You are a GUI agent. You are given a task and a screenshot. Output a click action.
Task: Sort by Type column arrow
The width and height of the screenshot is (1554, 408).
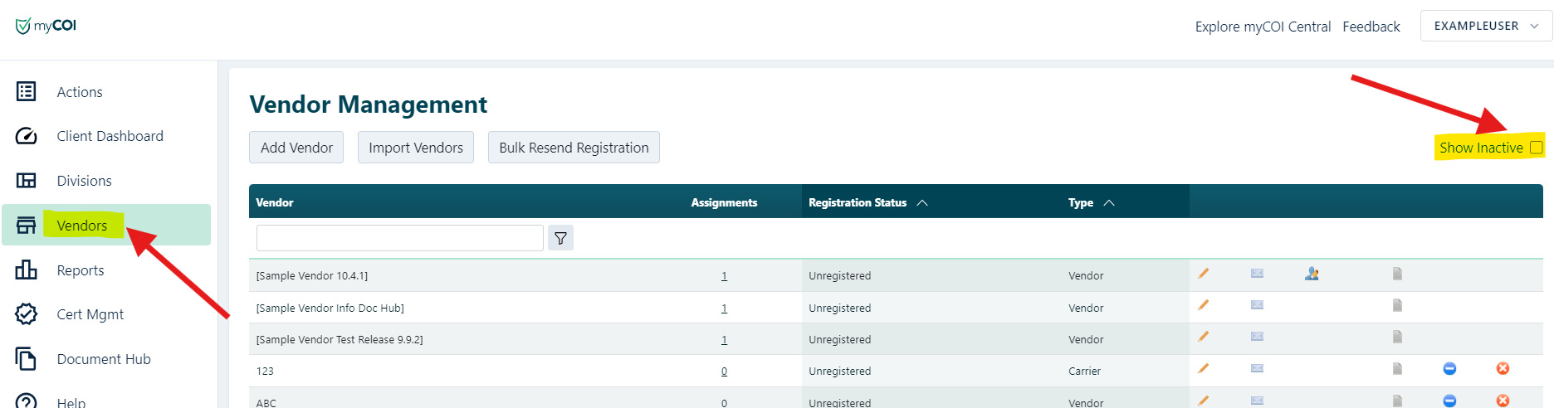1109,202
